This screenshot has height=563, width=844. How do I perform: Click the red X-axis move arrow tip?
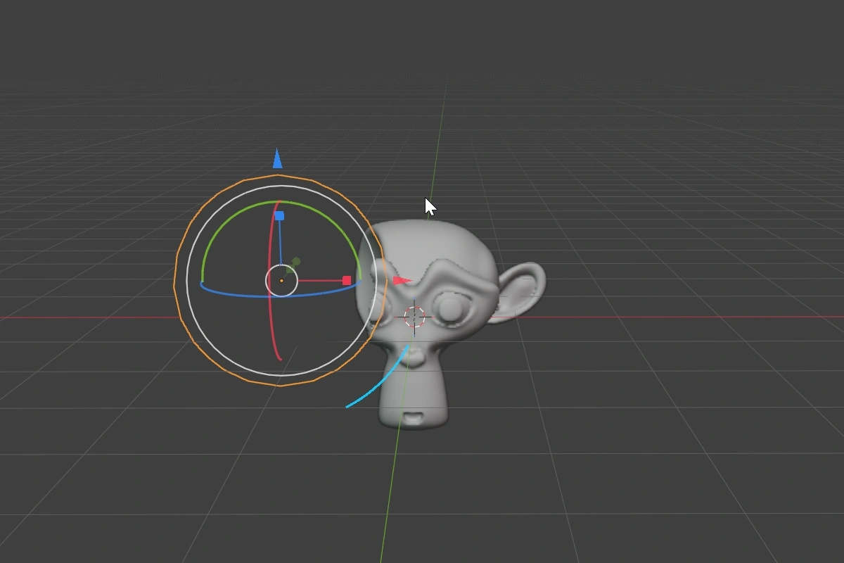[x=402, y=280]
